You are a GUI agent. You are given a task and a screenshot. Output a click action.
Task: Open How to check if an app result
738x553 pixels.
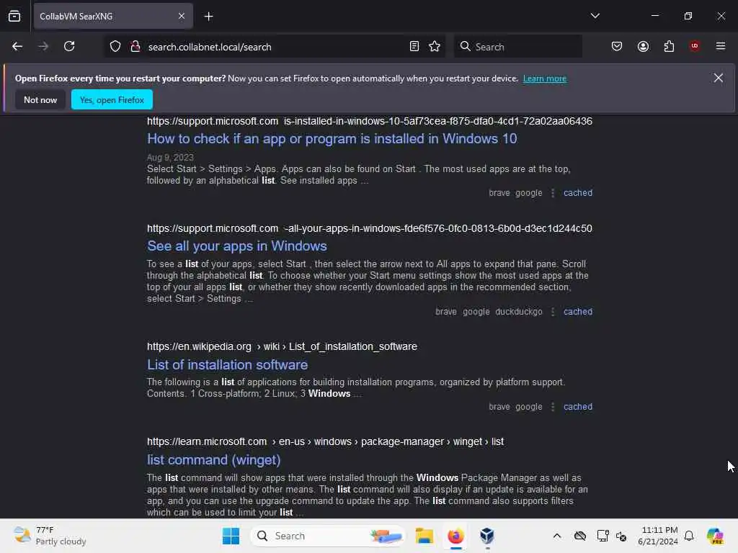click(332, 139)
